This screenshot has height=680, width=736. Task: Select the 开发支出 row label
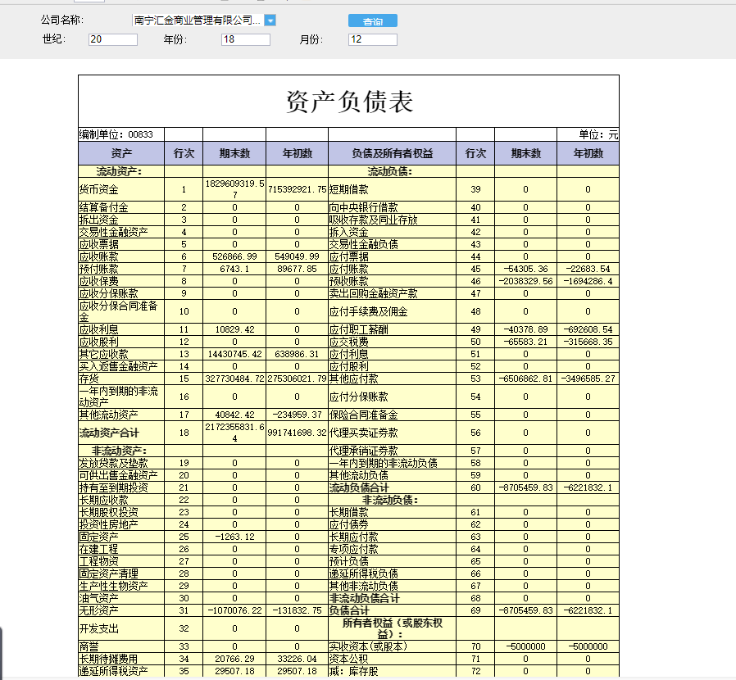[98, 628]
